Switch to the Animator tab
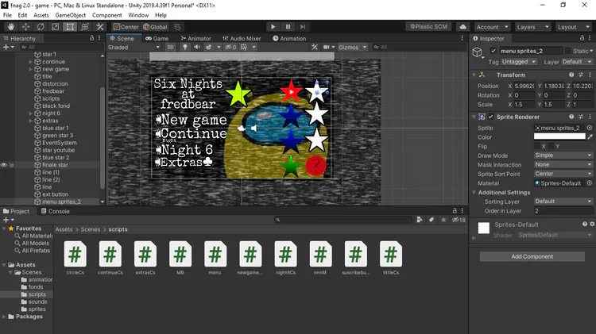 (195, 38)
